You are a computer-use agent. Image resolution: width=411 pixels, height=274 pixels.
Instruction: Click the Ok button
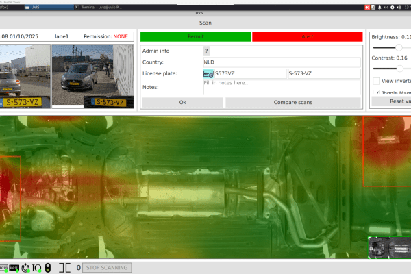tap(182, 102)
